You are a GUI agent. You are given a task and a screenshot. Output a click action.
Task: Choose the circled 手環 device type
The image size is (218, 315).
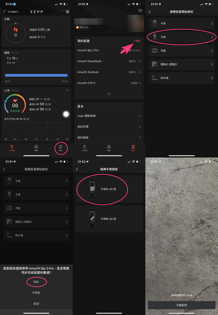[x=181, y=37]
